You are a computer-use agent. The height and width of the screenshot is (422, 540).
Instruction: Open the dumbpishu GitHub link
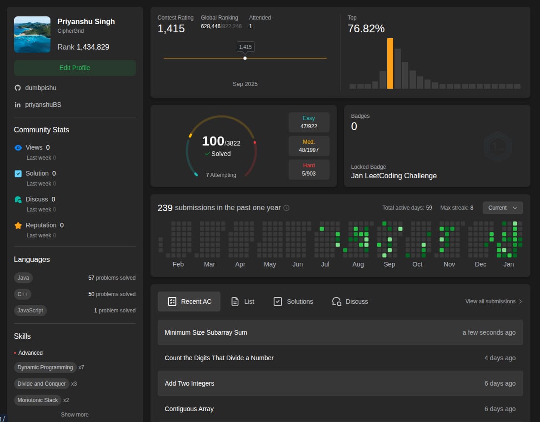tap(40, 88)
